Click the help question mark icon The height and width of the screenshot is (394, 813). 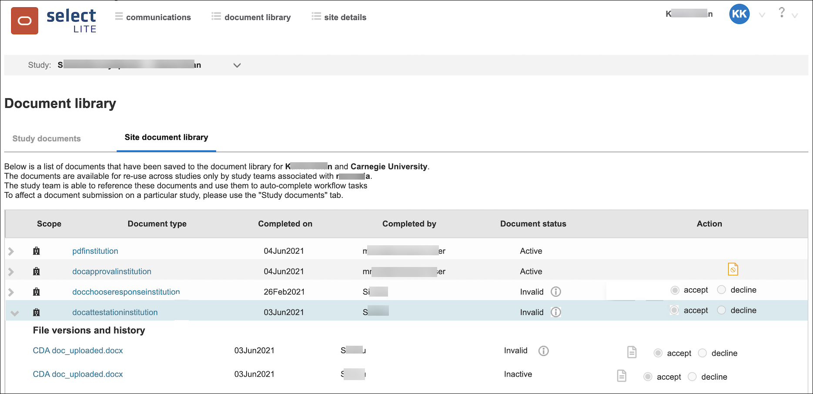(x=781, y=13)
